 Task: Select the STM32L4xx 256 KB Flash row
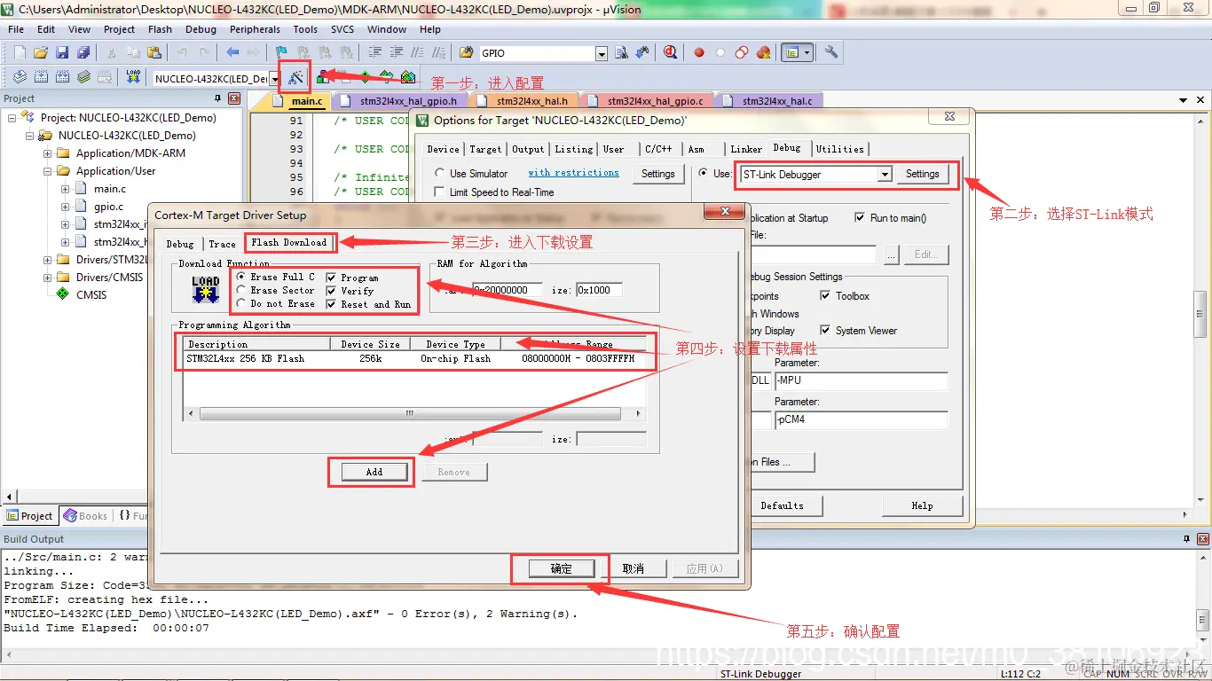(414, 358)
